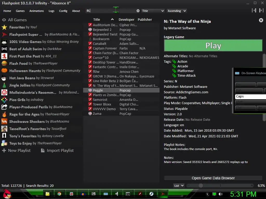Click the platform icon beside Zuma
Viewport: 266px width, 199px height.
tap(90, 113)
